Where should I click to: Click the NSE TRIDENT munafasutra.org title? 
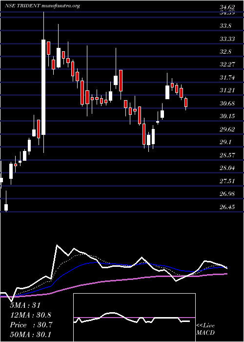[x=42, y=6]
